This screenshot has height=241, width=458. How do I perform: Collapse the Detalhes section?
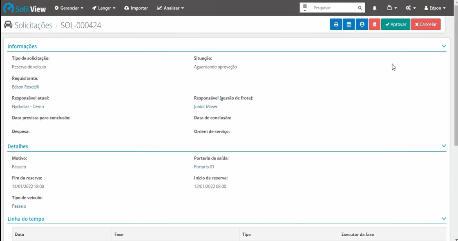coord(444,146)
